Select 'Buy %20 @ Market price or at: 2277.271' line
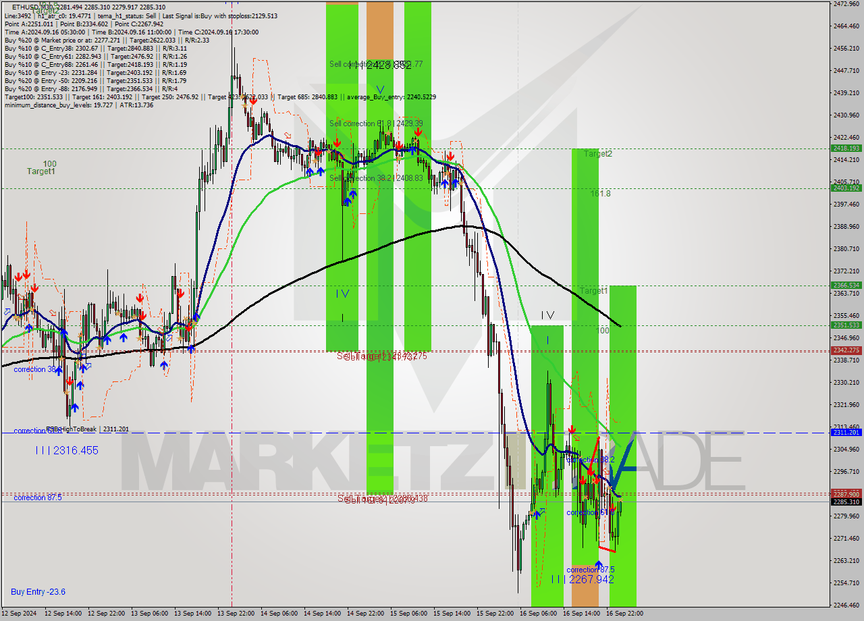 tap(107, 40)
